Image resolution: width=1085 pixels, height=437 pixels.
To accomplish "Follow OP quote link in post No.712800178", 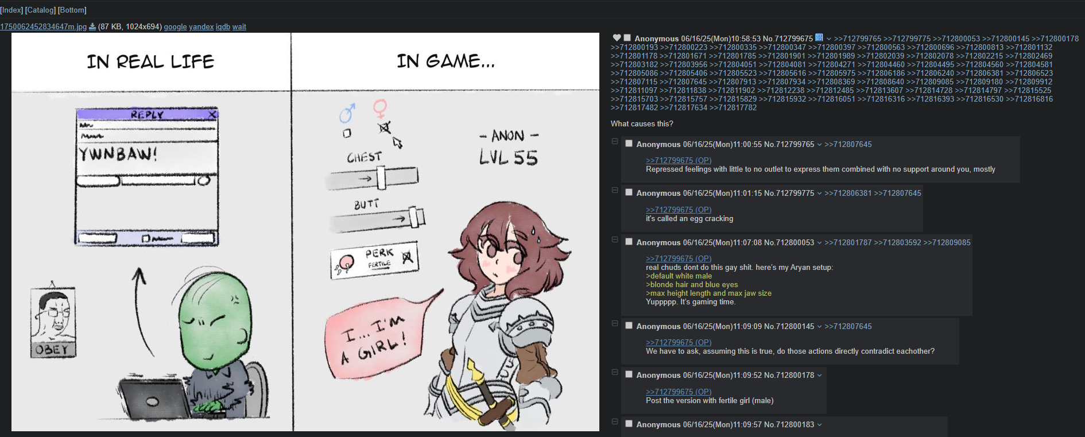I will [x=679, y=392].
